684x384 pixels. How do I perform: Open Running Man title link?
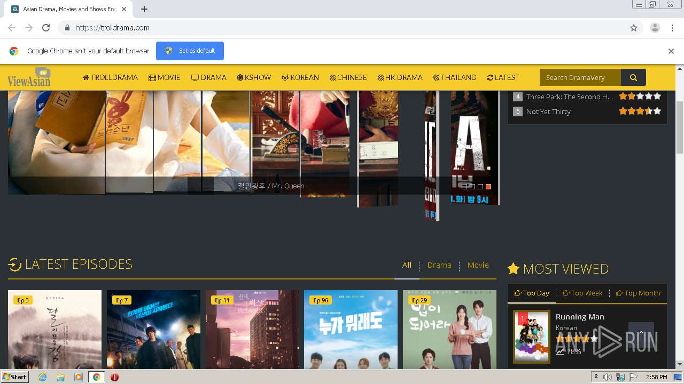coord(580,317)
